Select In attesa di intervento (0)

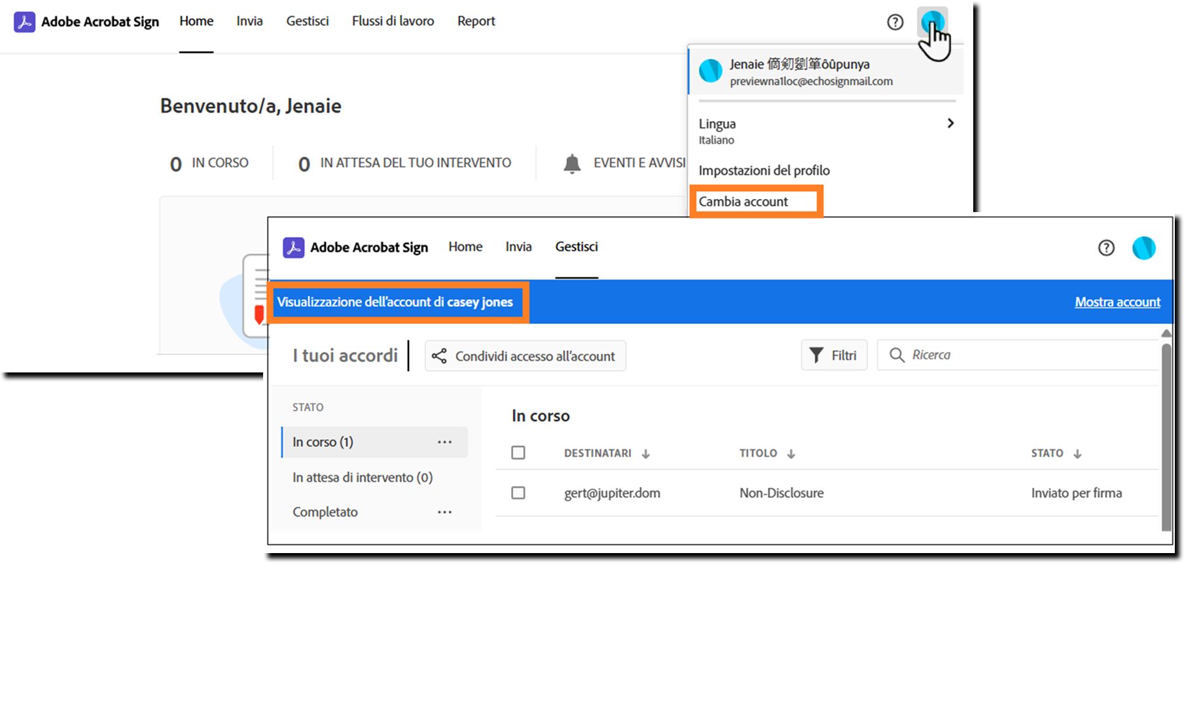(x=363, y=478)
